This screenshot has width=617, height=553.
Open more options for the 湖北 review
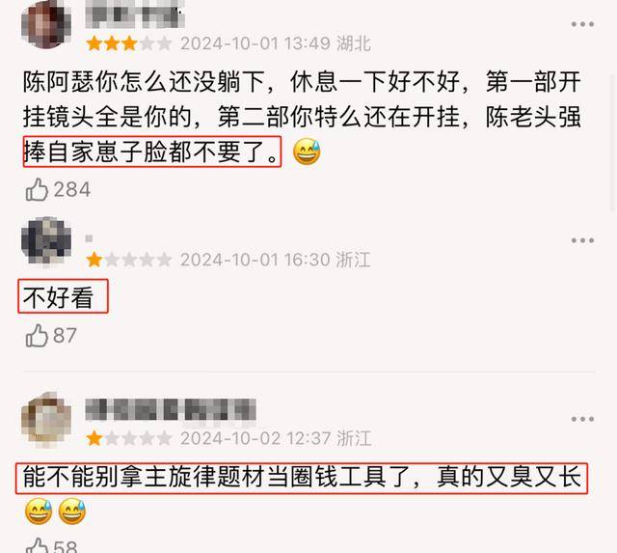click(x=582, y=24)
